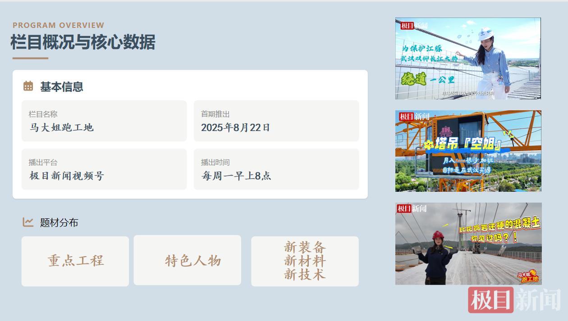
Task: Open the 塔吊空姐 video thumbnail
Action: coord(468,151)
